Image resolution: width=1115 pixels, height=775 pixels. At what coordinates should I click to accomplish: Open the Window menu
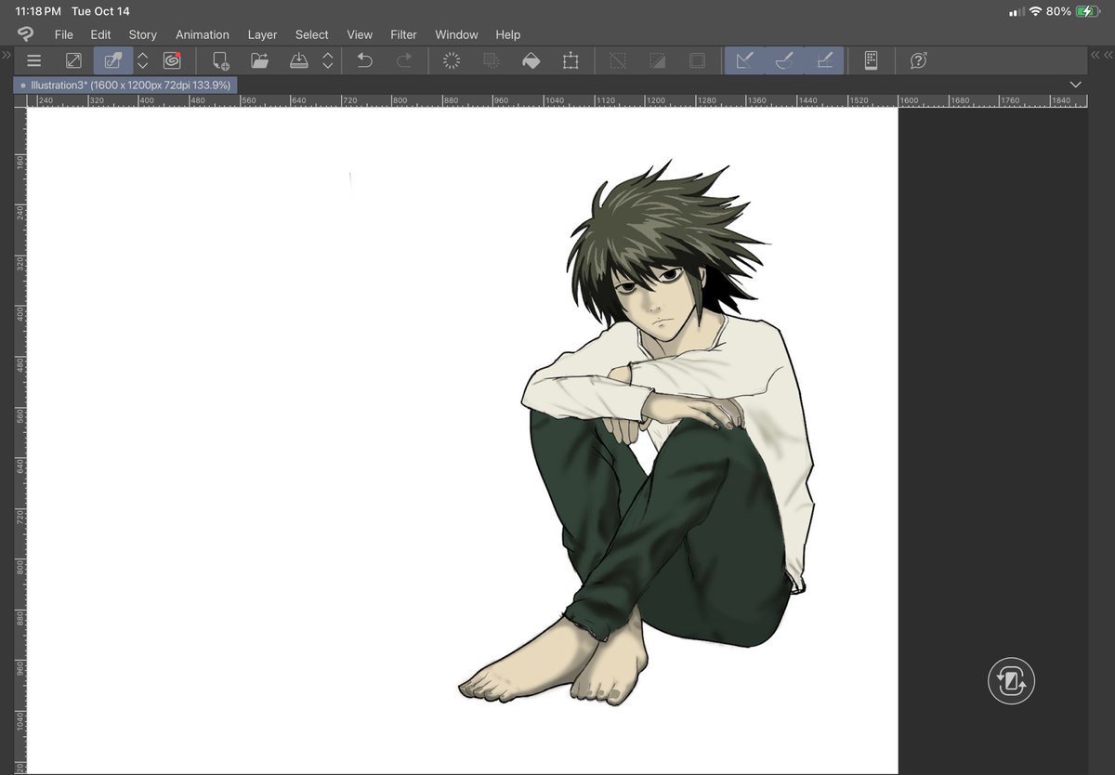(456, 34)
